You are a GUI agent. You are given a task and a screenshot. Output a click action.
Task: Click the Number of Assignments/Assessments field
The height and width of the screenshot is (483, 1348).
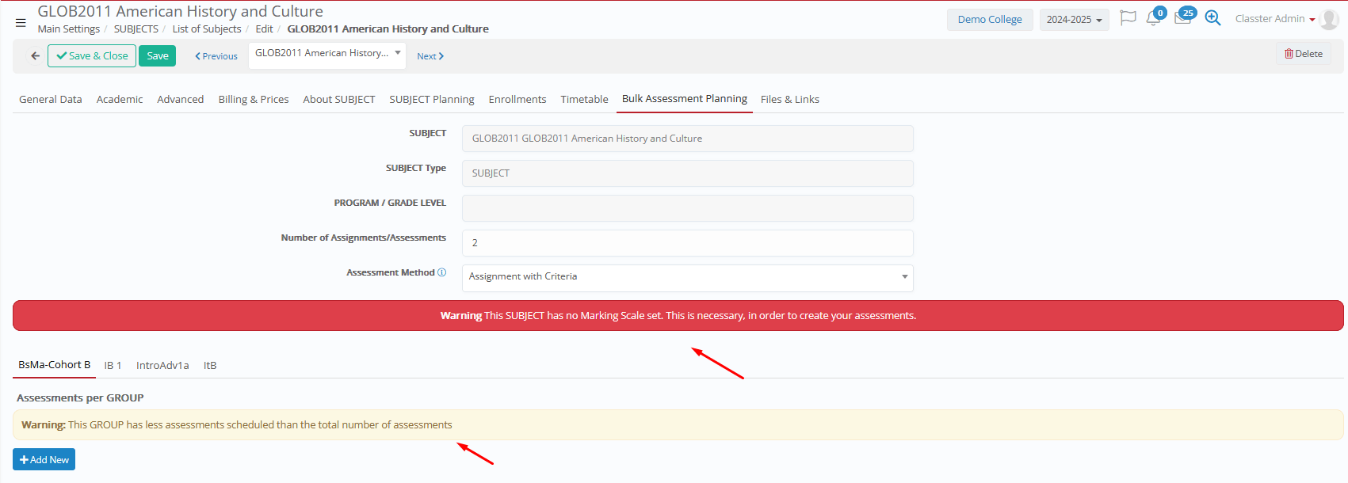[x=687, y=243]
